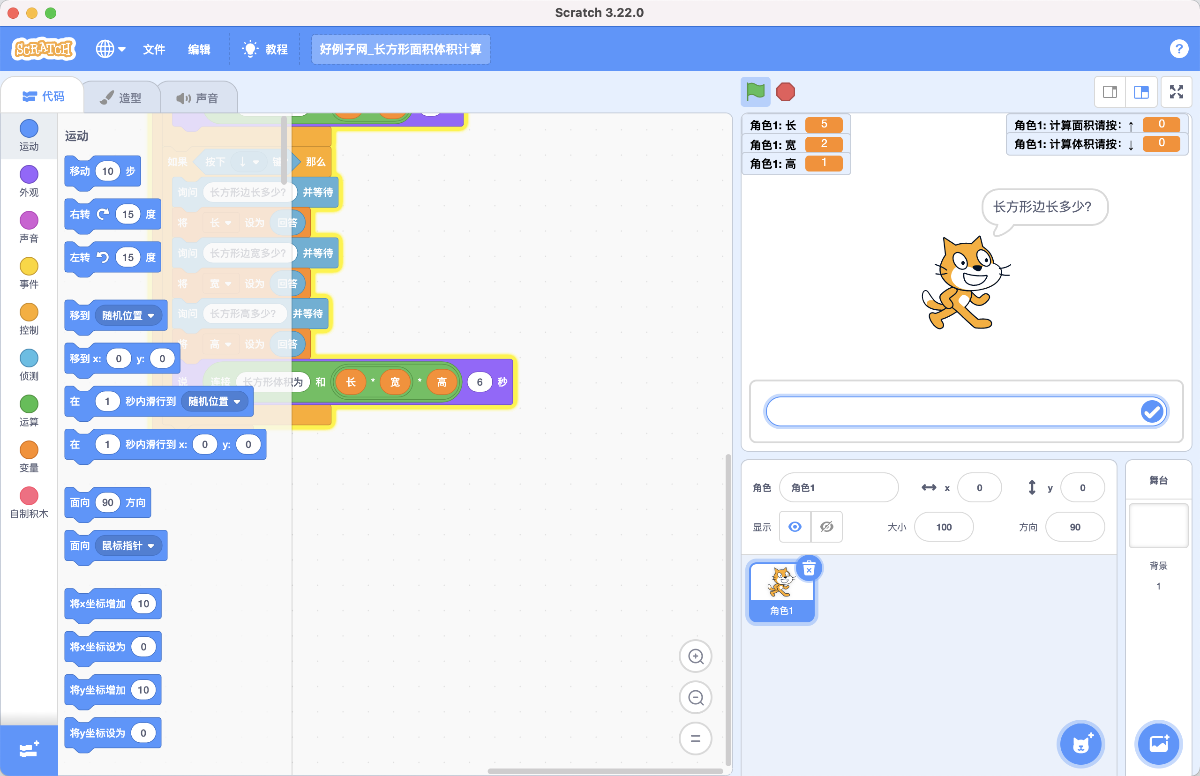Click the cat sprite on stage

(x=965, y=282)
